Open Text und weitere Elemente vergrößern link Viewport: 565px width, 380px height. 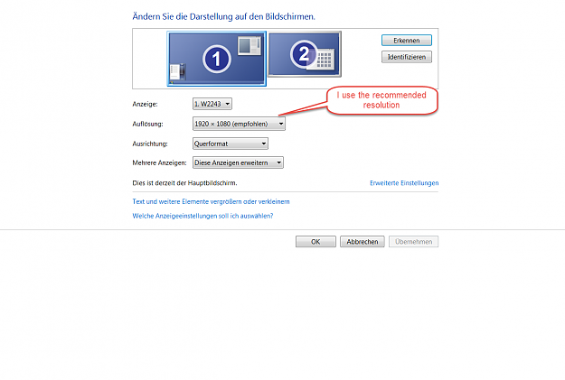pyautogui.click(x=211, y=201)
